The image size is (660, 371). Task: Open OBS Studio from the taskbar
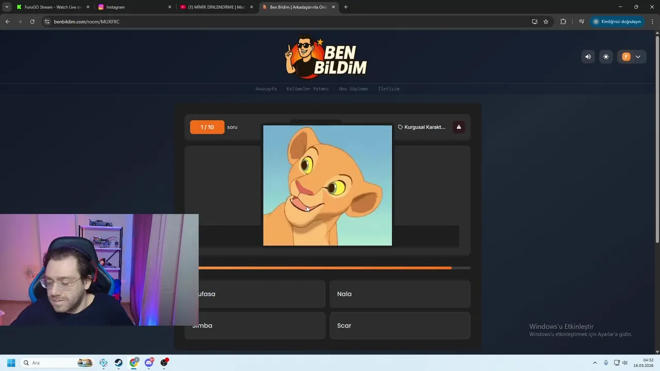164,363
